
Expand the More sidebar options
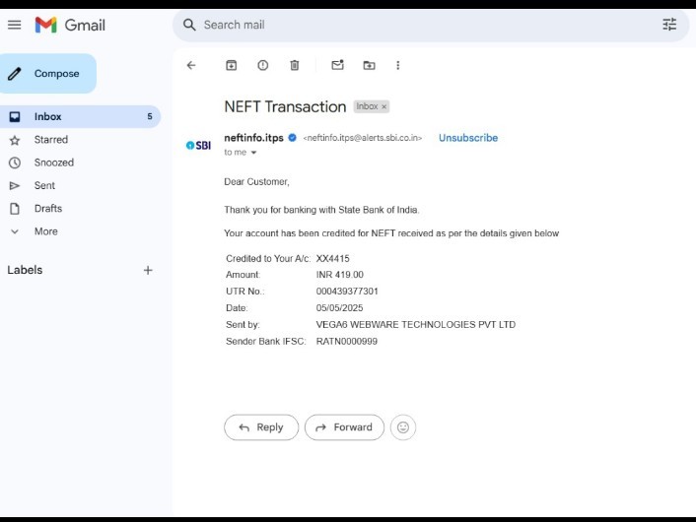click(45, 231)
